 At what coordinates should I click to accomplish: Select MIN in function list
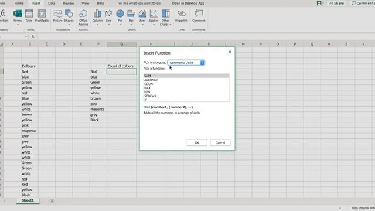tap(186, 92)
